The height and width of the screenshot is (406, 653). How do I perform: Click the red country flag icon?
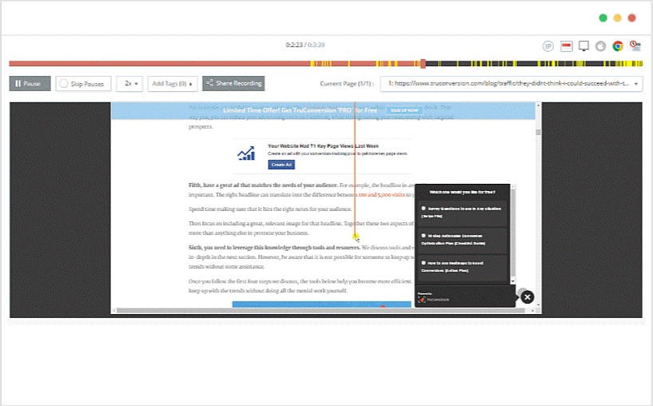pos(566,46)
